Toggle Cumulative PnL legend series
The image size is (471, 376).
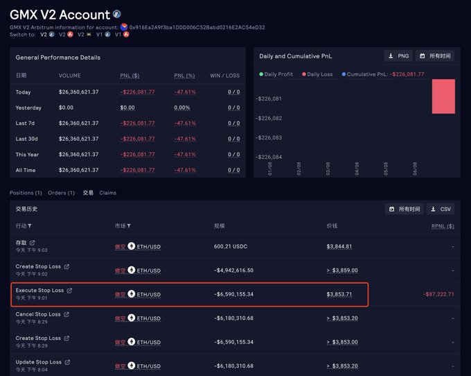pos(383,74)
